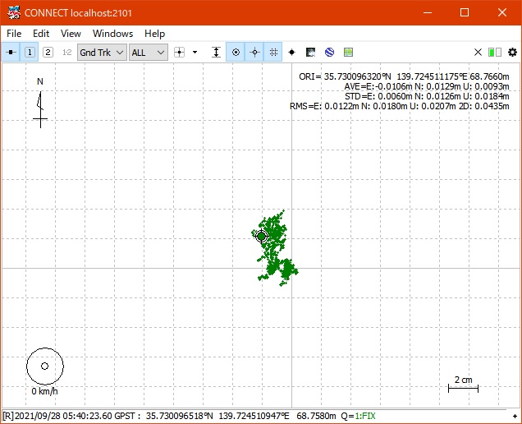Open the ALL quality filter dropdown
The image size is (522, 424).
coord(149,52)
